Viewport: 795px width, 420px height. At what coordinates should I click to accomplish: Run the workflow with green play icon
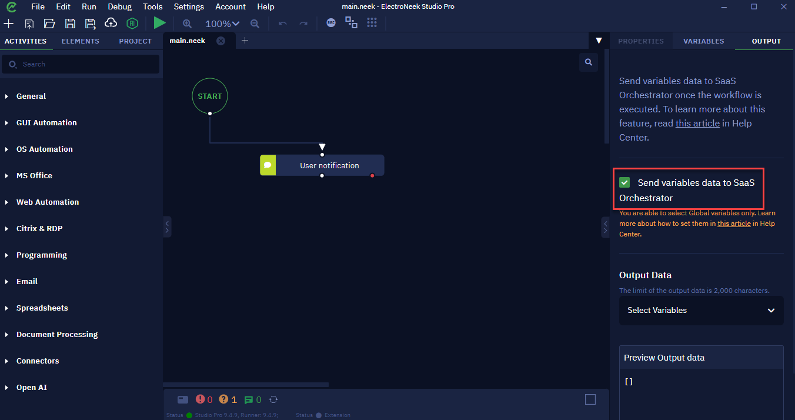[x=159, y=23]
